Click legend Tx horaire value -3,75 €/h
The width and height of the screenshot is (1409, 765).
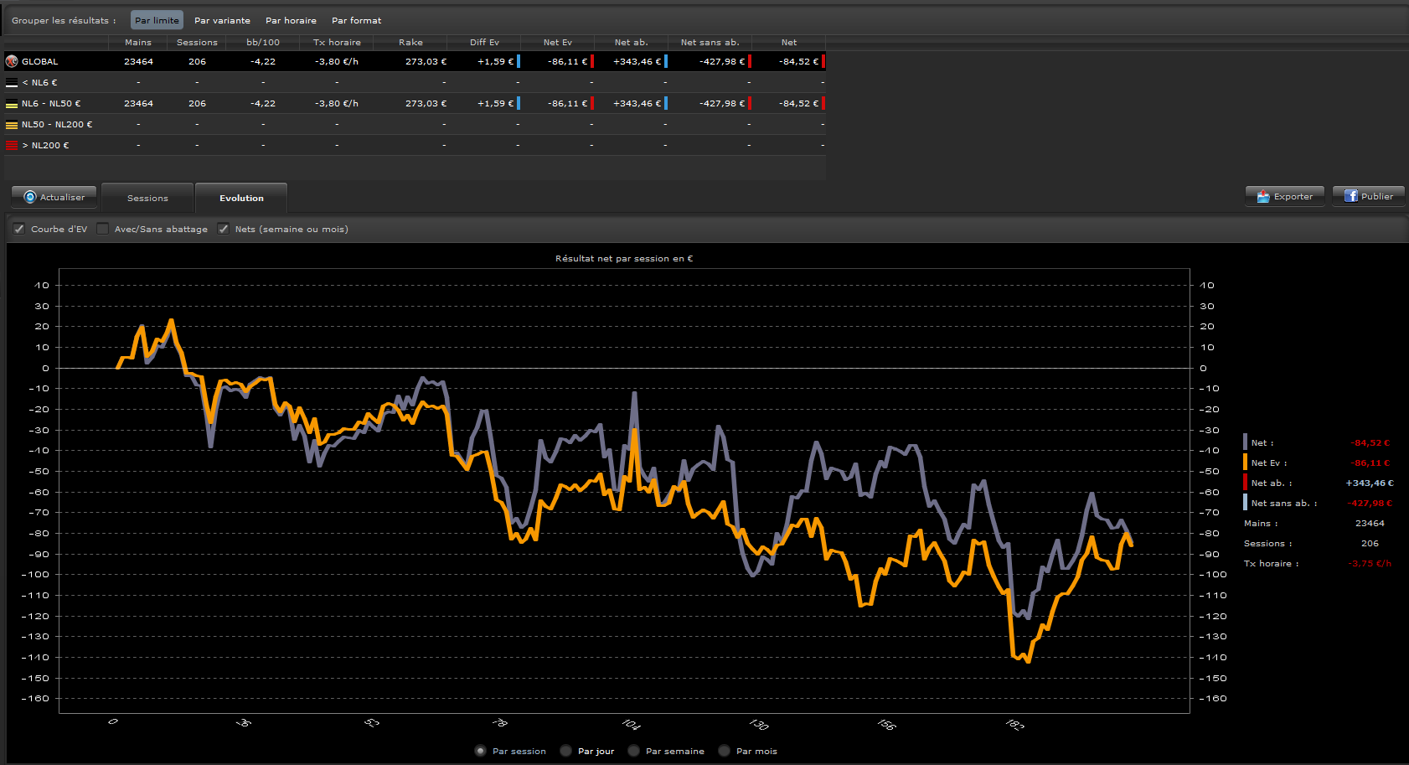click(x=1370, y=564)
